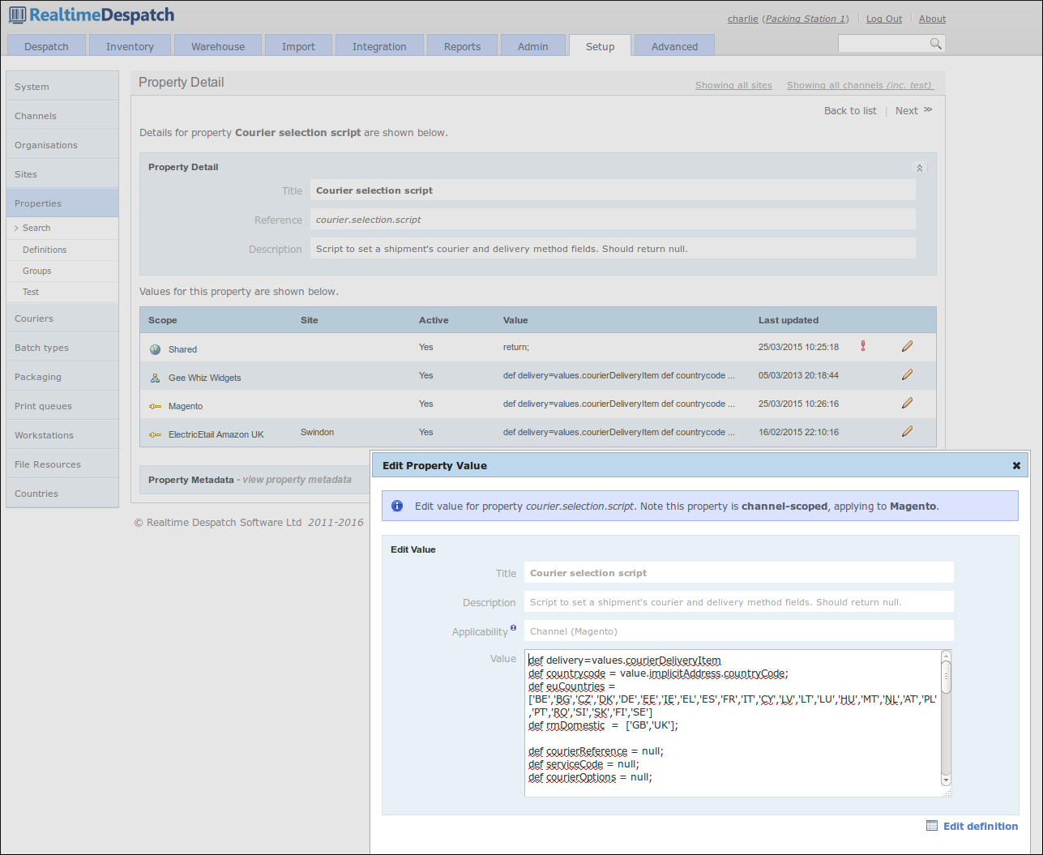The height and width of the screenshot is (855, 1043).
Task: Click the Applicability help info icon
Action: [514, 627]
